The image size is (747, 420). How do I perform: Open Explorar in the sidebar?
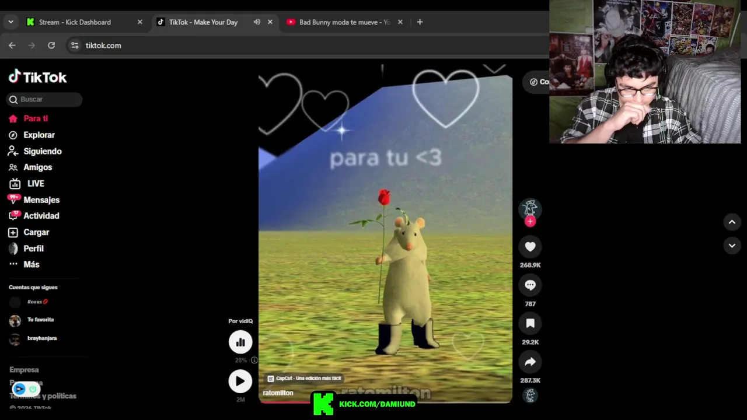point(39,135)
